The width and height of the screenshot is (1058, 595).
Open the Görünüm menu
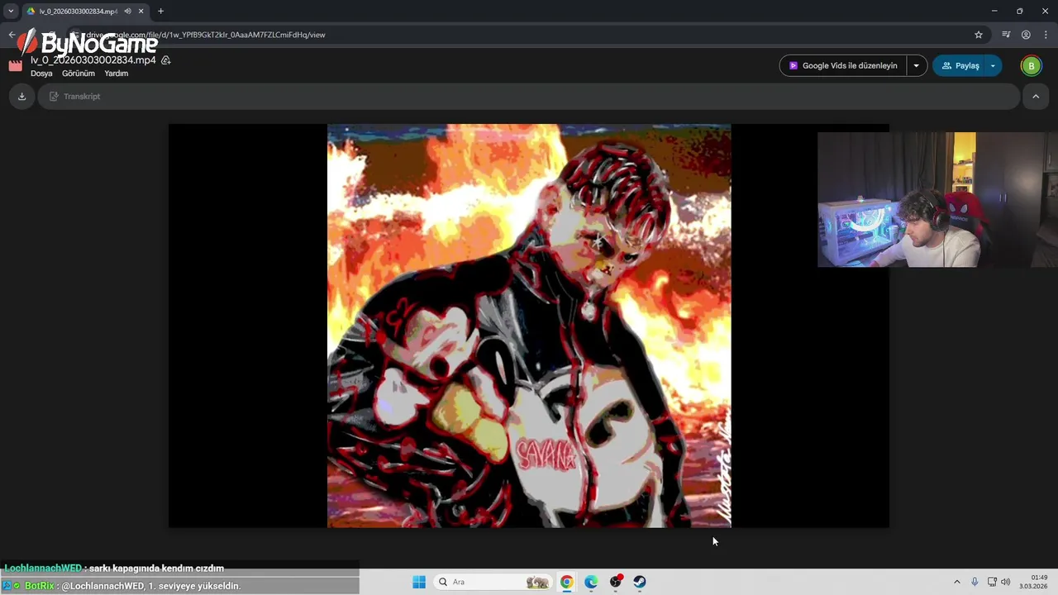click(x=79, y=74)
